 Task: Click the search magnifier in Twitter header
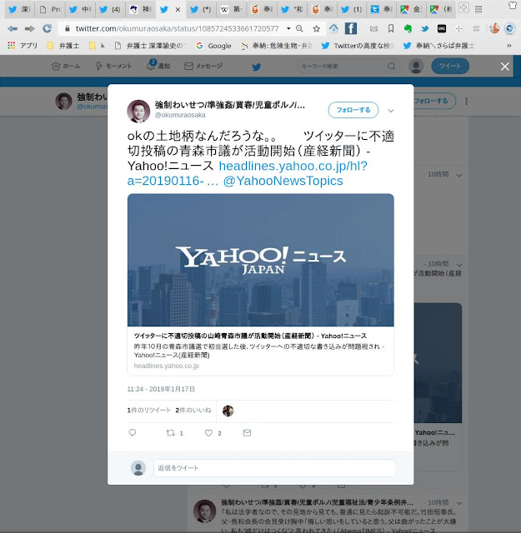tap(391, 67)
